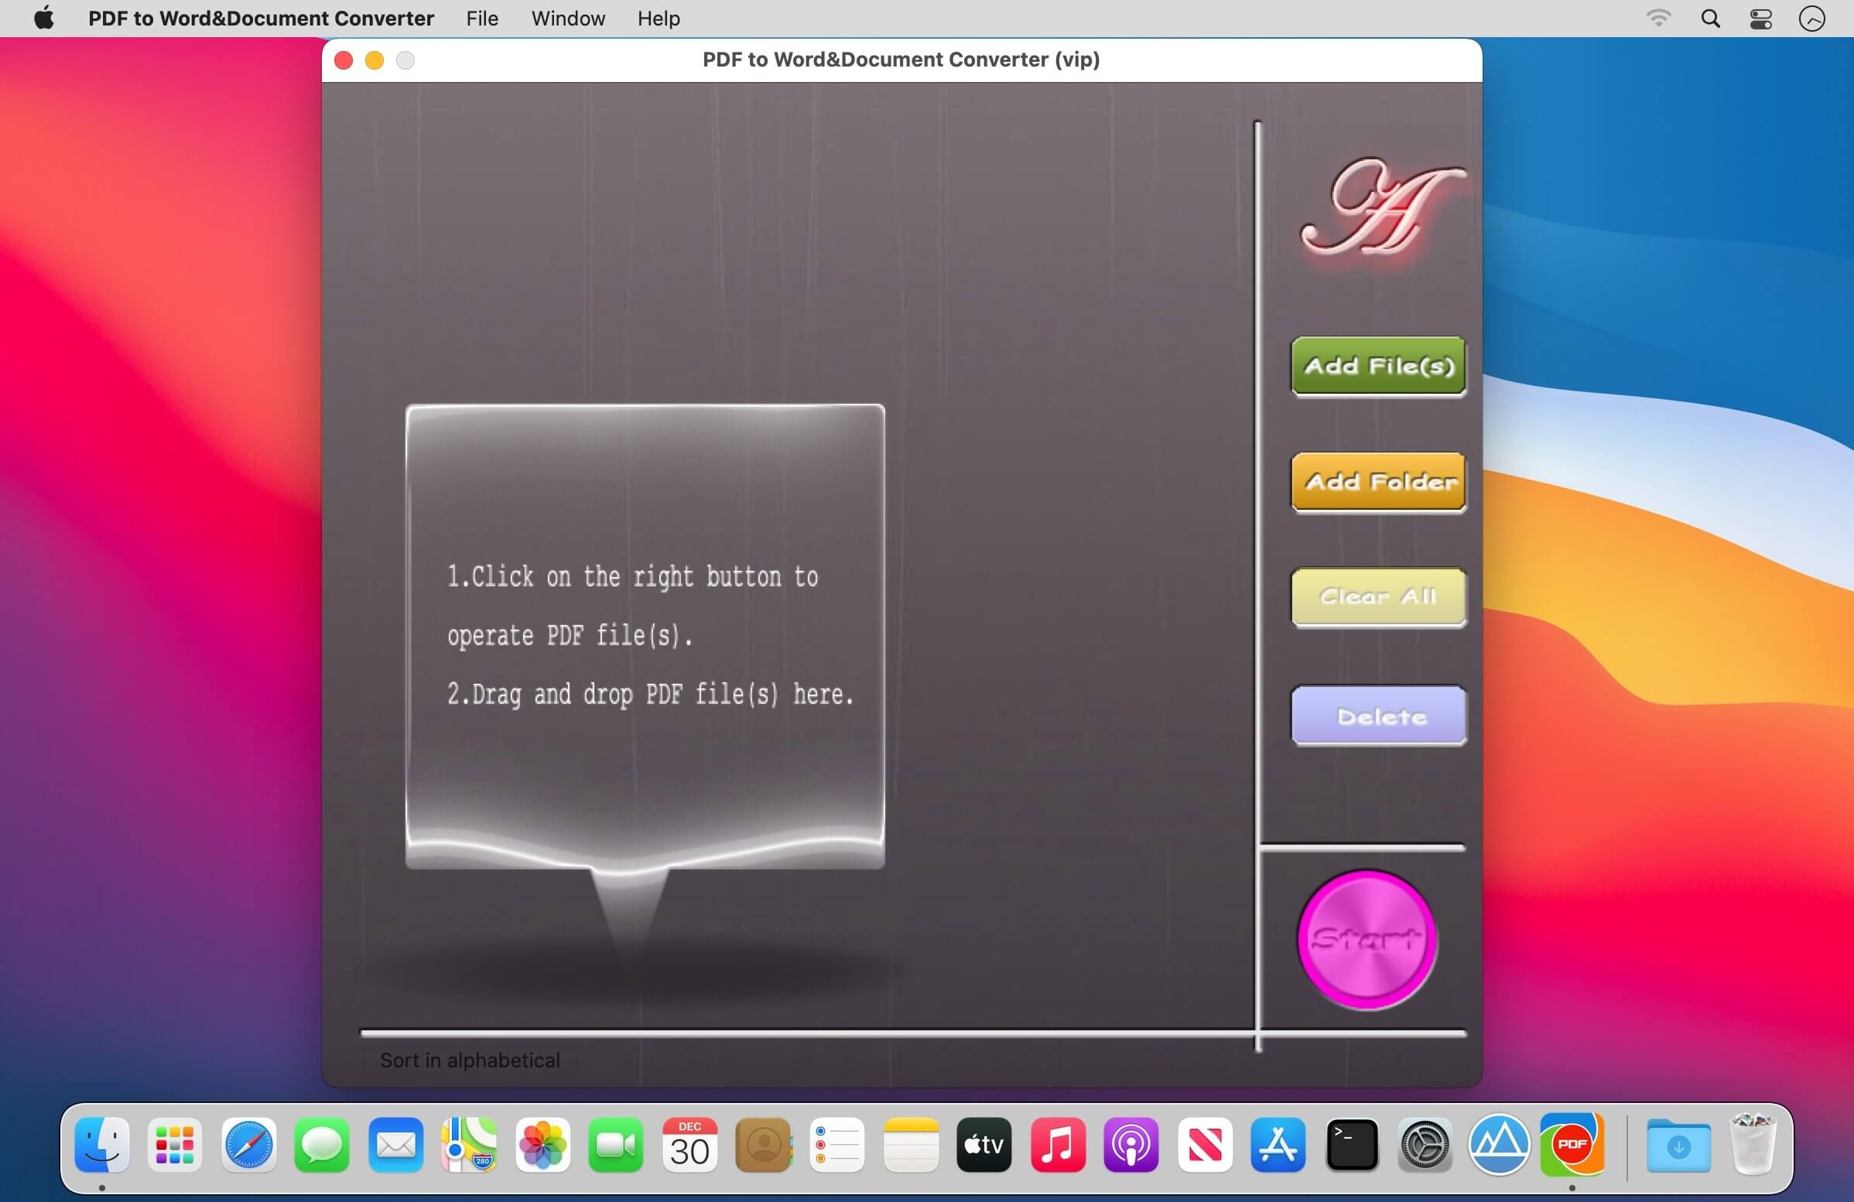
Task: Open the Help menu
Action: (658, 18)
